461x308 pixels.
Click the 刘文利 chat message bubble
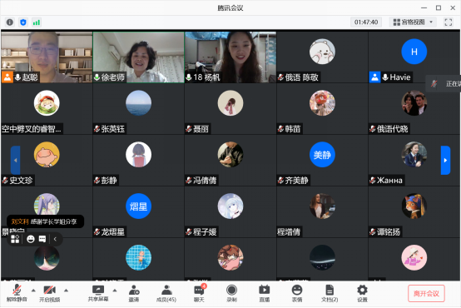[45, 221]
